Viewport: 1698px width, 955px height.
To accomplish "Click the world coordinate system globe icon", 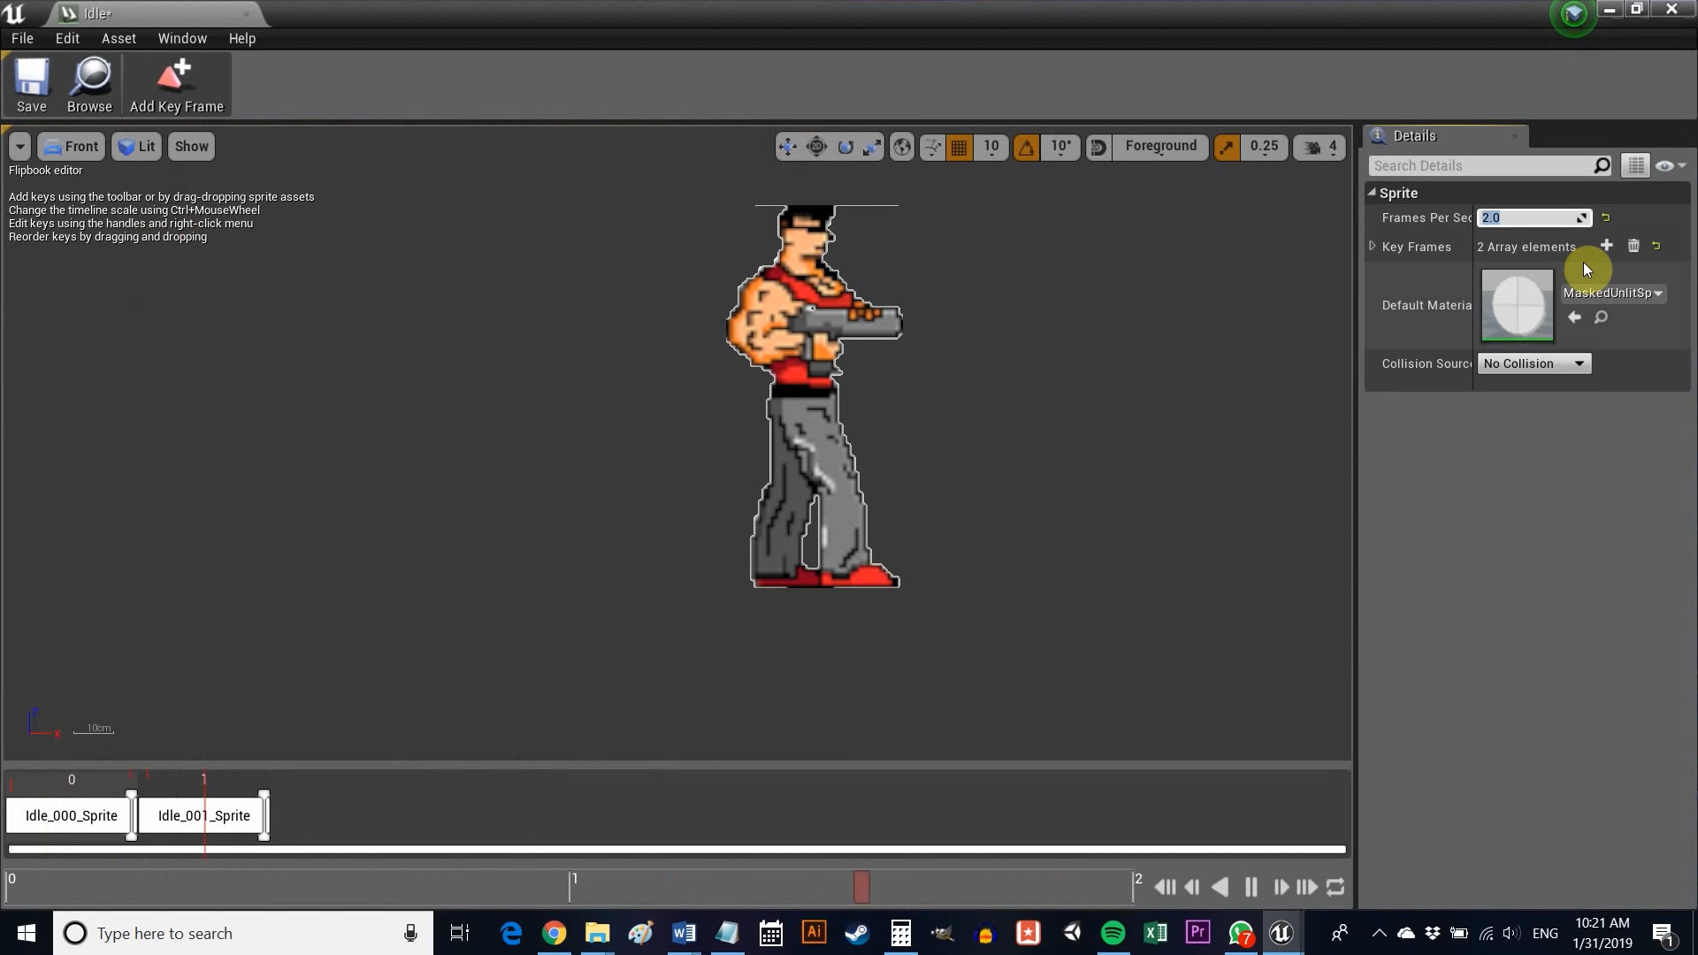I will click(902, 147).
